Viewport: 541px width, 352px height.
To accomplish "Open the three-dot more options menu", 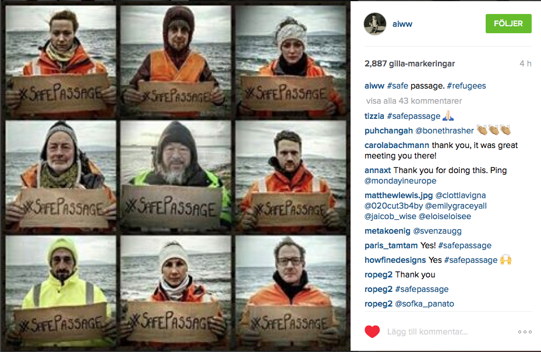I will [x=525, y=332].
